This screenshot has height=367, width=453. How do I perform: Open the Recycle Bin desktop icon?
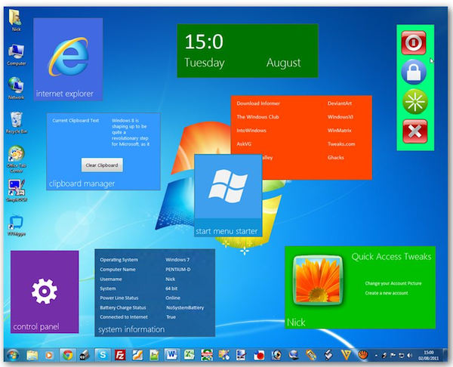pyautogui.click(x=16, y=122)
